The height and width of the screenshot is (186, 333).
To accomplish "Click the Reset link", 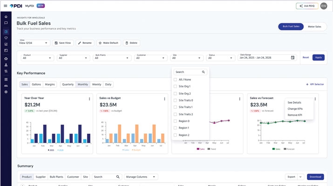I will click(x=306, y=58).
